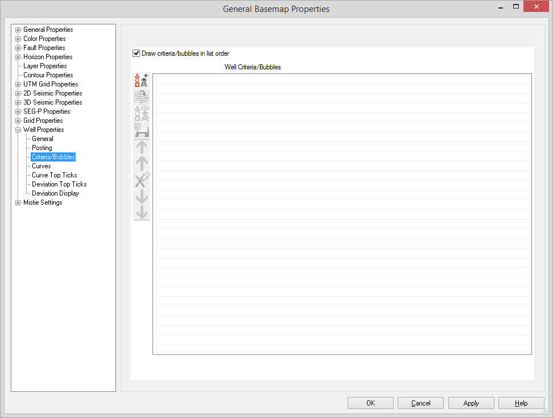The image size is (553, 418).
Task: Click the first row in Well Criteria/Bubbles list
Action: coord(342,79)
